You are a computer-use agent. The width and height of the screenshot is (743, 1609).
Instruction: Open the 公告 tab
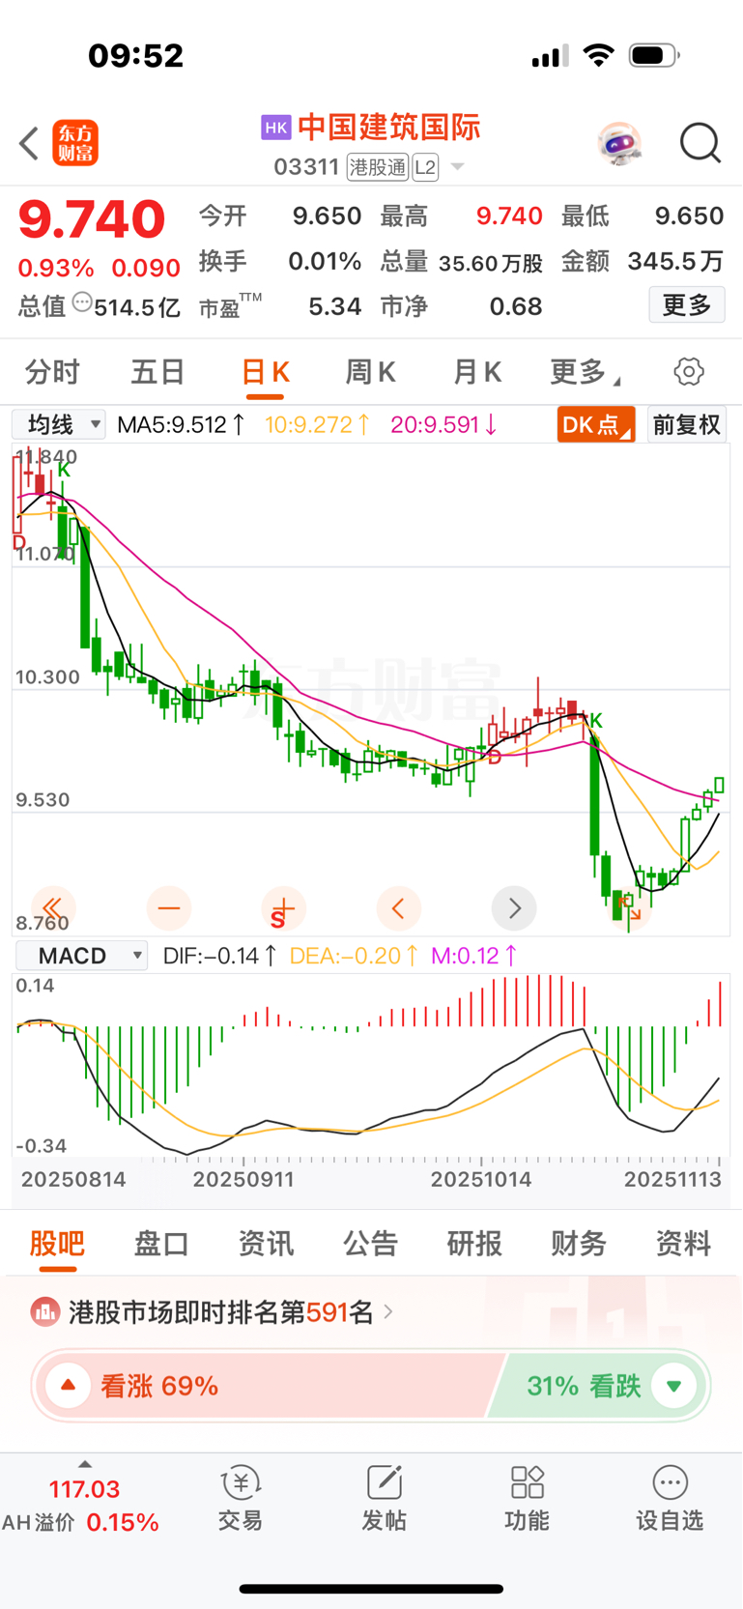370,1243
